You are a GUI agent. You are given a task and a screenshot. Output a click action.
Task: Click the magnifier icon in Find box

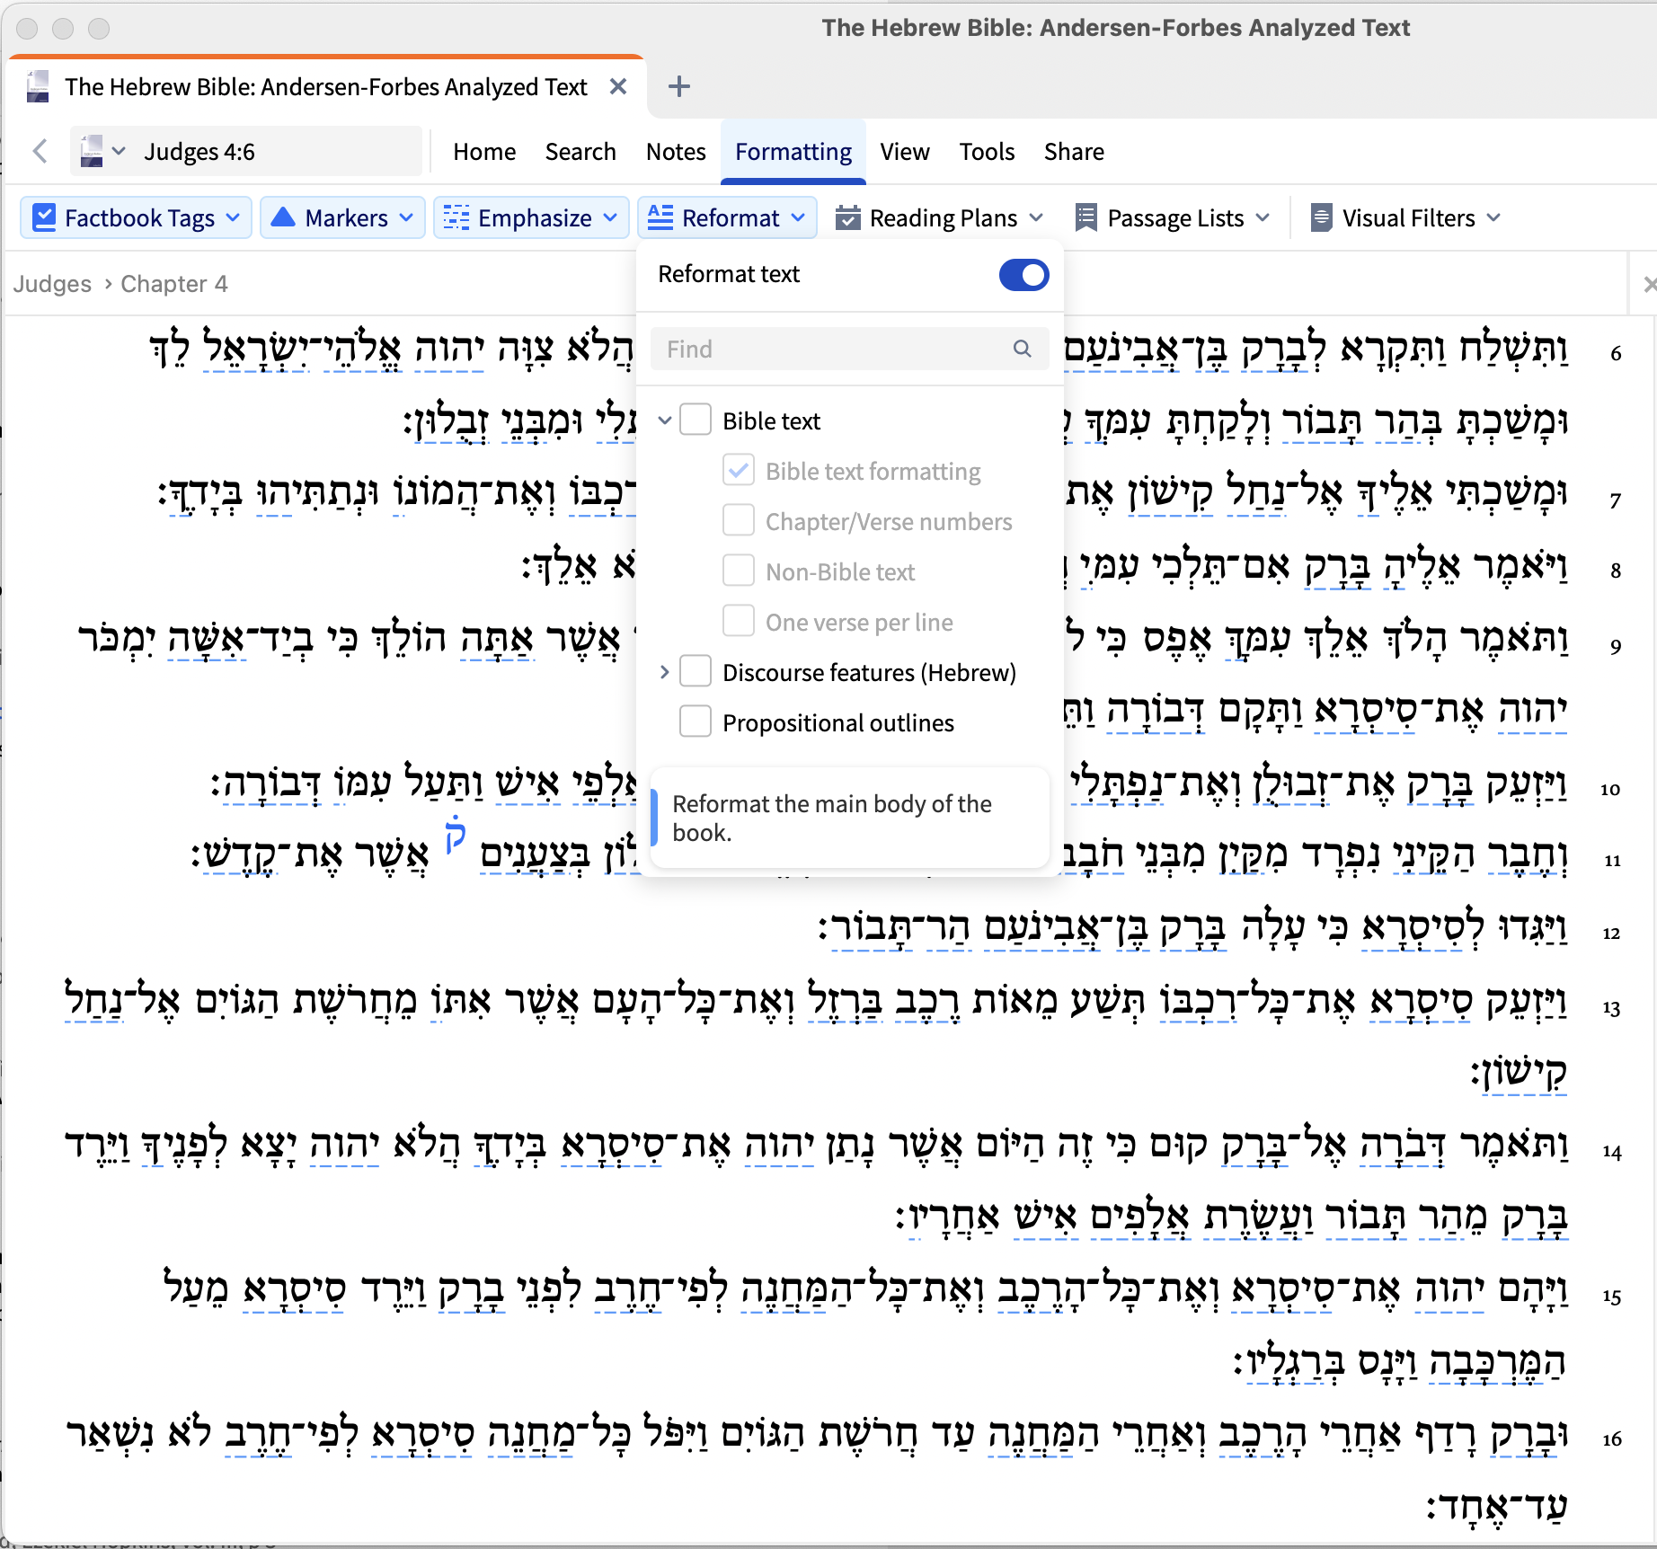click(x=1023, y=349)
